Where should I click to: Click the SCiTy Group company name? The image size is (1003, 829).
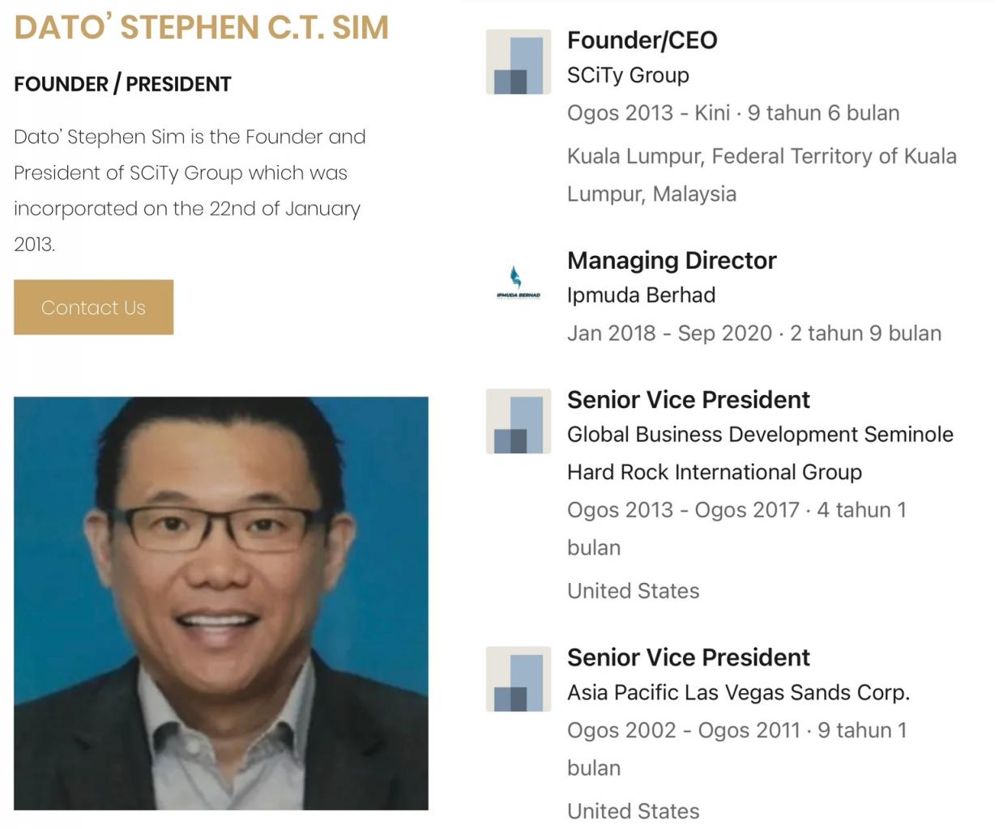click(628, 75)
